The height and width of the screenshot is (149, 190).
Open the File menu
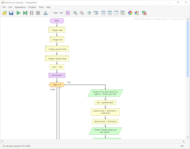pyautogui.click(x=4, y=7)
